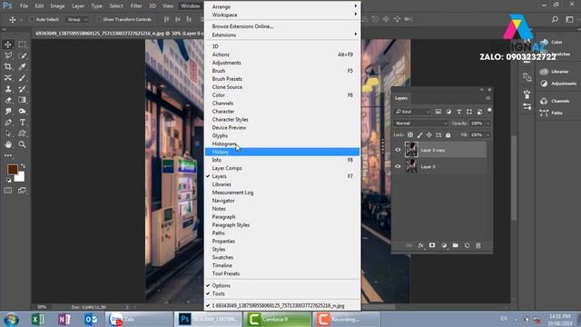The image size is (581, 327).
Task: Toggle the Layers menu entry
Action: point(282,176)
